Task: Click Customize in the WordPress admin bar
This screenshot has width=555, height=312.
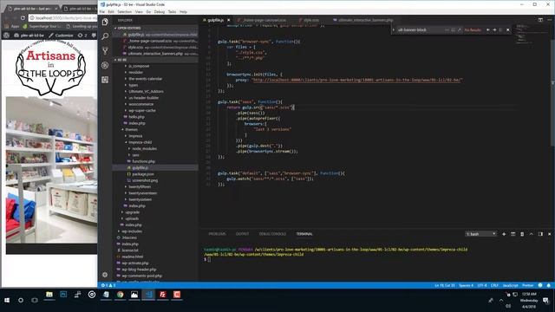Action: point(62,36)
